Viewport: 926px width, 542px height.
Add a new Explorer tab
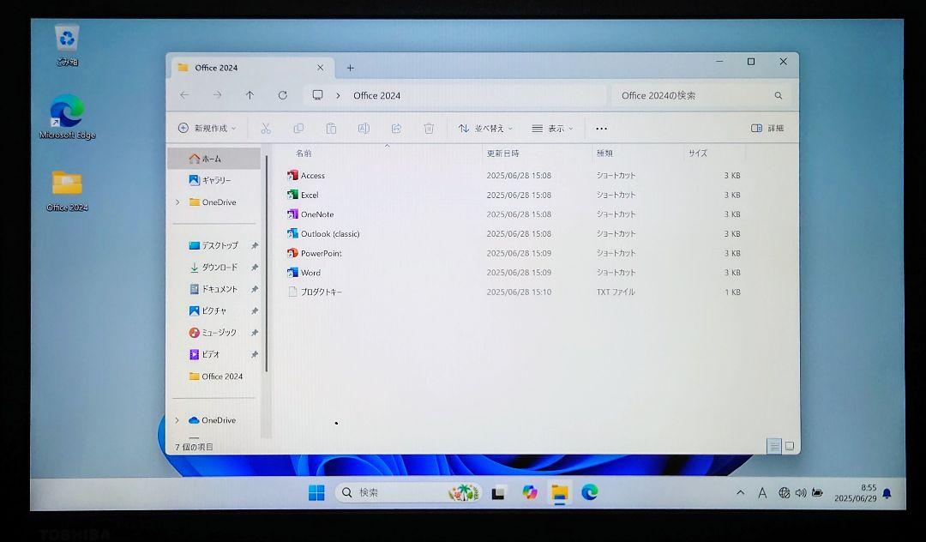(350, 68)
